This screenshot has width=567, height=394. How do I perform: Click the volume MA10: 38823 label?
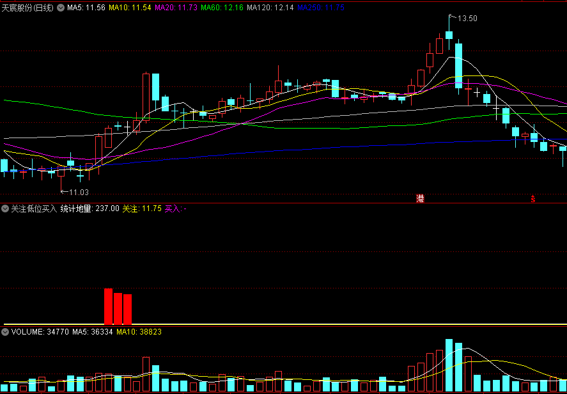coord(139,331)
